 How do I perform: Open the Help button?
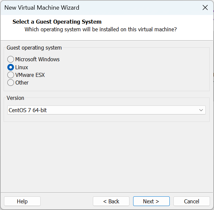(22, 201)
